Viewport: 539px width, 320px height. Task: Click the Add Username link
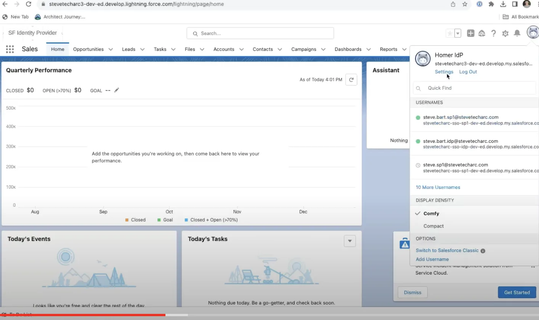click(x=432, y=259)
